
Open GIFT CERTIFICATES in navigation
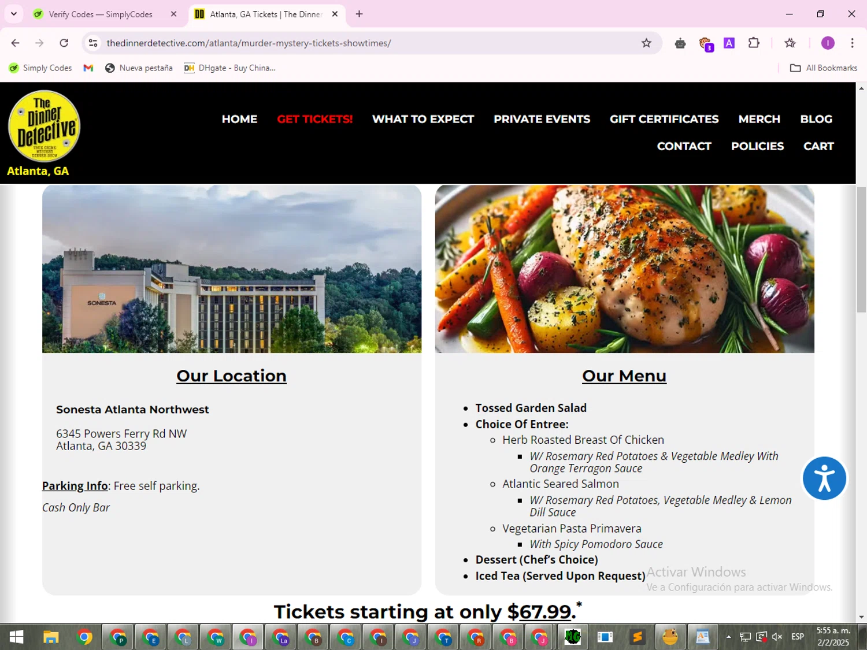click(664, 119)
